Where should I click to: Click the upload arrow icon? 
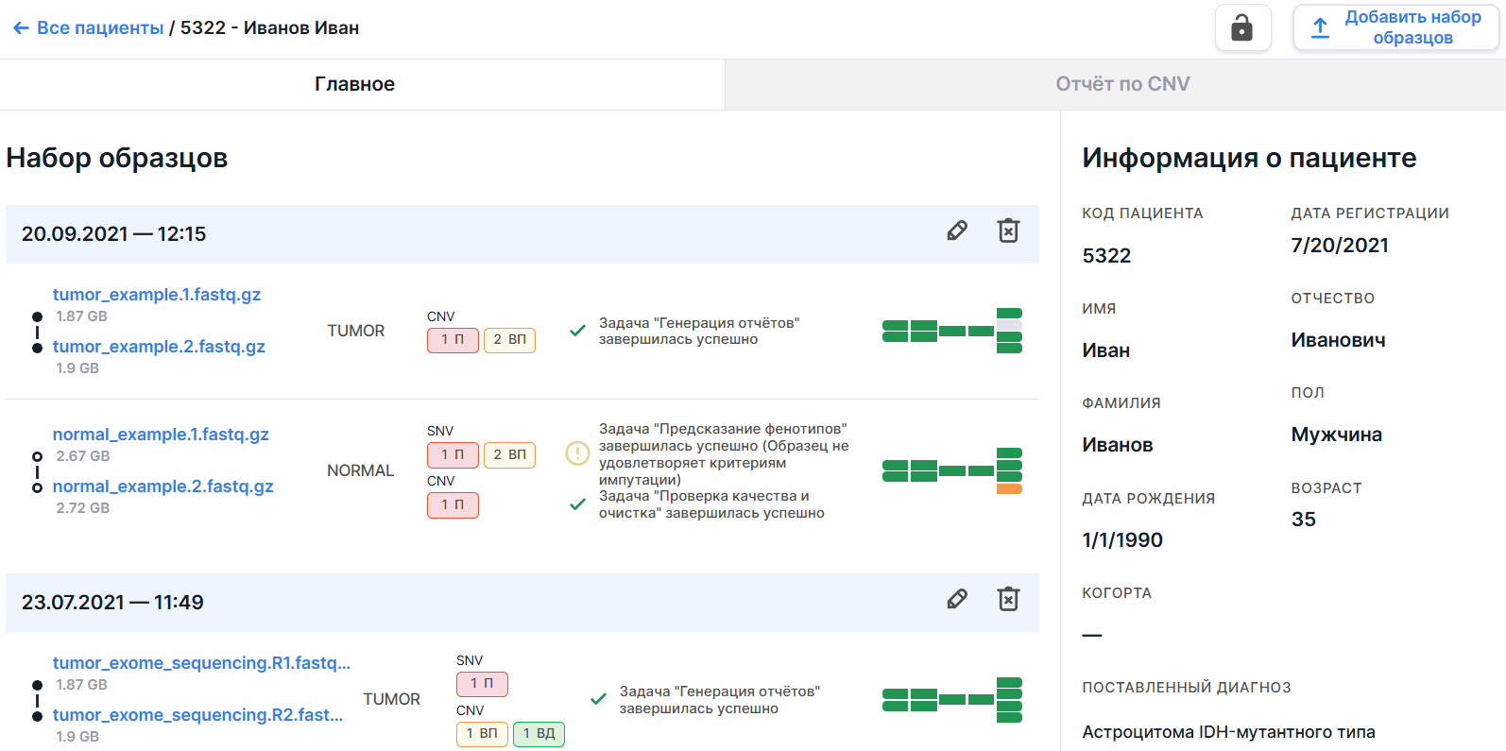1320,27
